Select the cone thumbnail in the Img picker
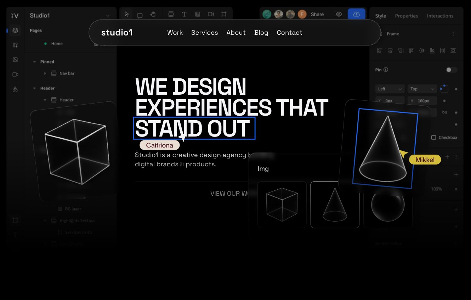This screenshot has height=300, width=471. click(335, 205)
